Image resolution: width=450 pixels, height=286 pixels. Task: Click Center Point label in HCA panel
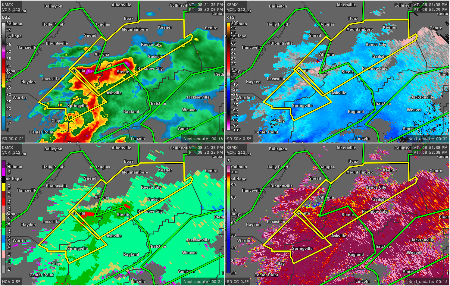click(x=42, y=275)
